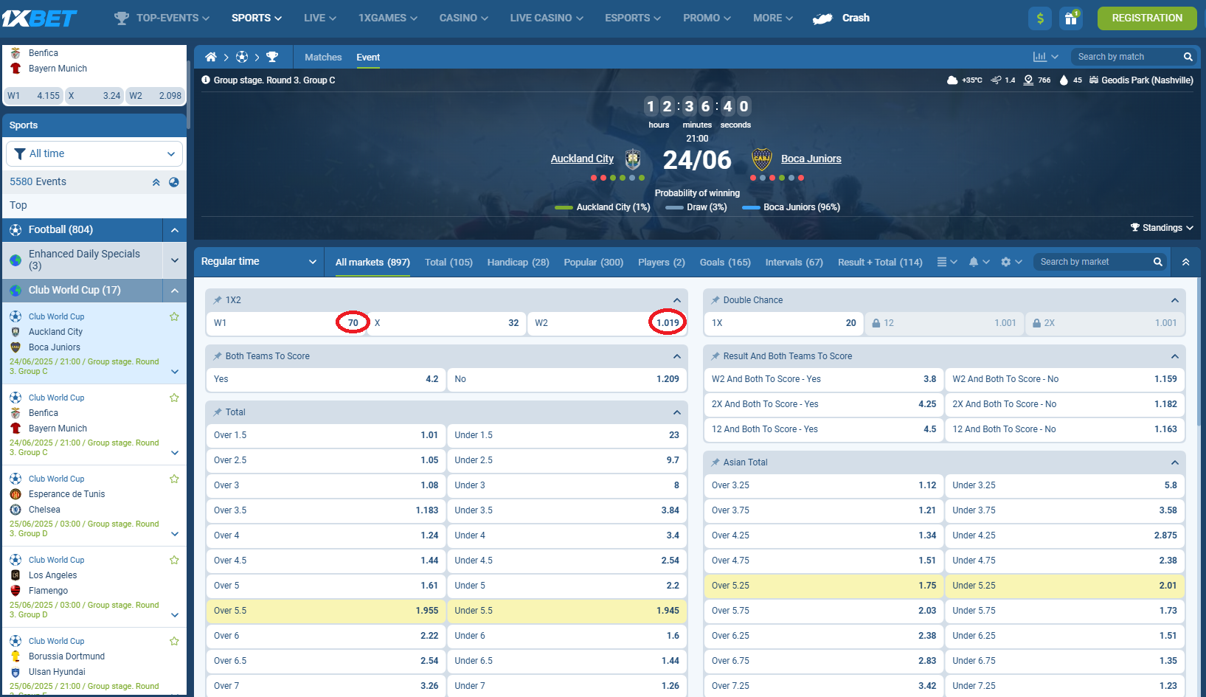Click REGISTRATION button
1206x697 pixels.
(x=1147, y=18)
